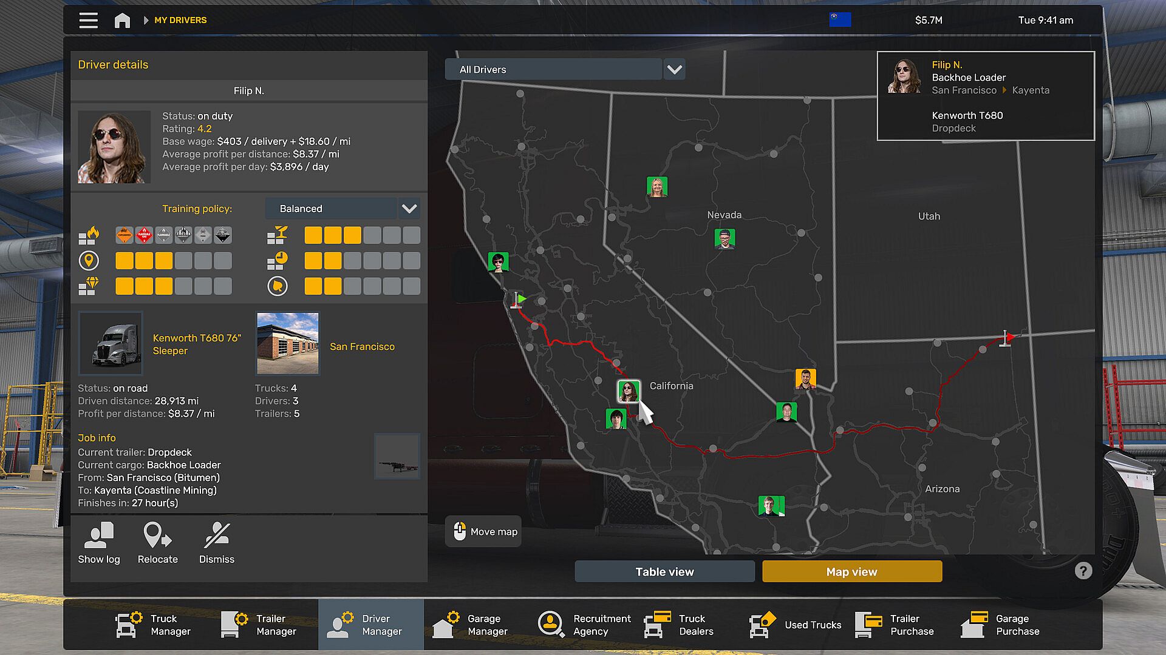
Task: Switch to Map view
Action: click(x=851, y=571)
